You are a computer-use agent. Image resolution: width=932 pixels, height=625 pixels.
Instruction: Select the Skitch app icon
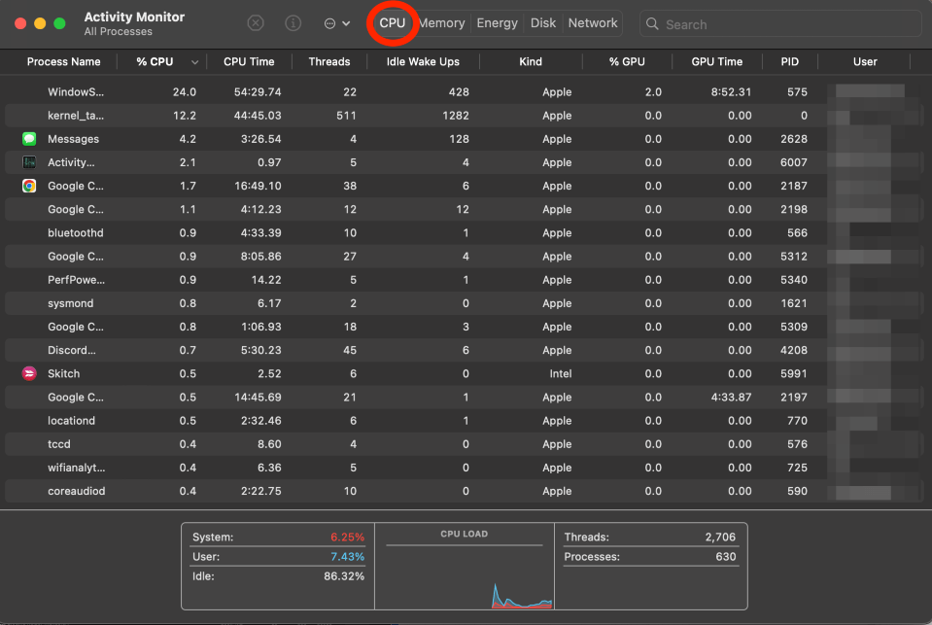coord(29,373)
